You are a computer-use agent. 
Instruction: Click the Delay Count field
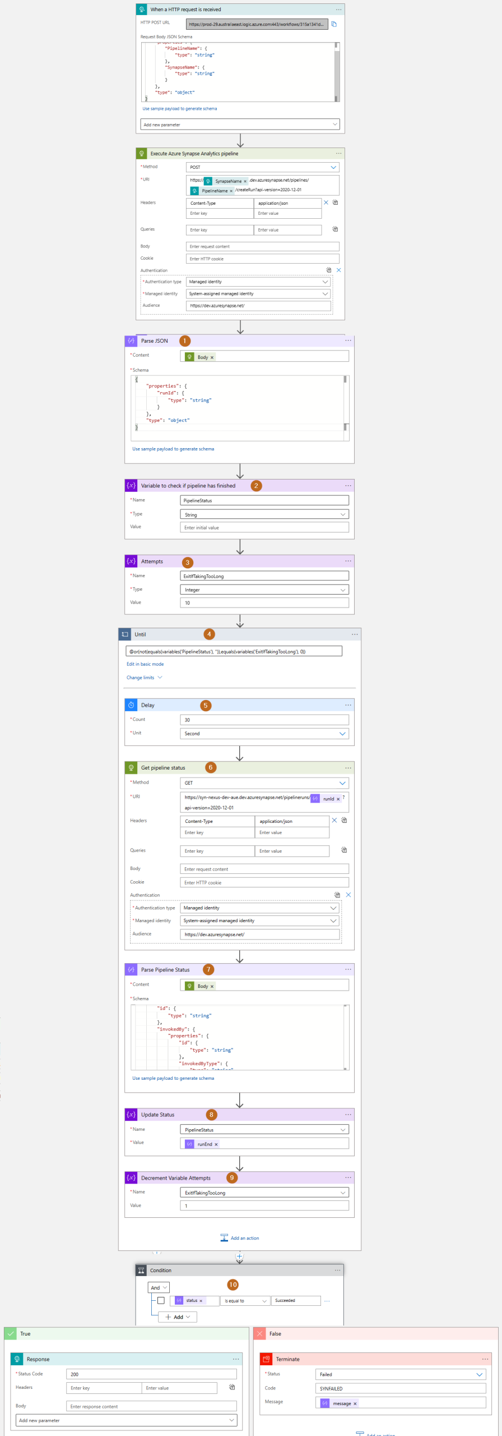(x=264, y=720)
